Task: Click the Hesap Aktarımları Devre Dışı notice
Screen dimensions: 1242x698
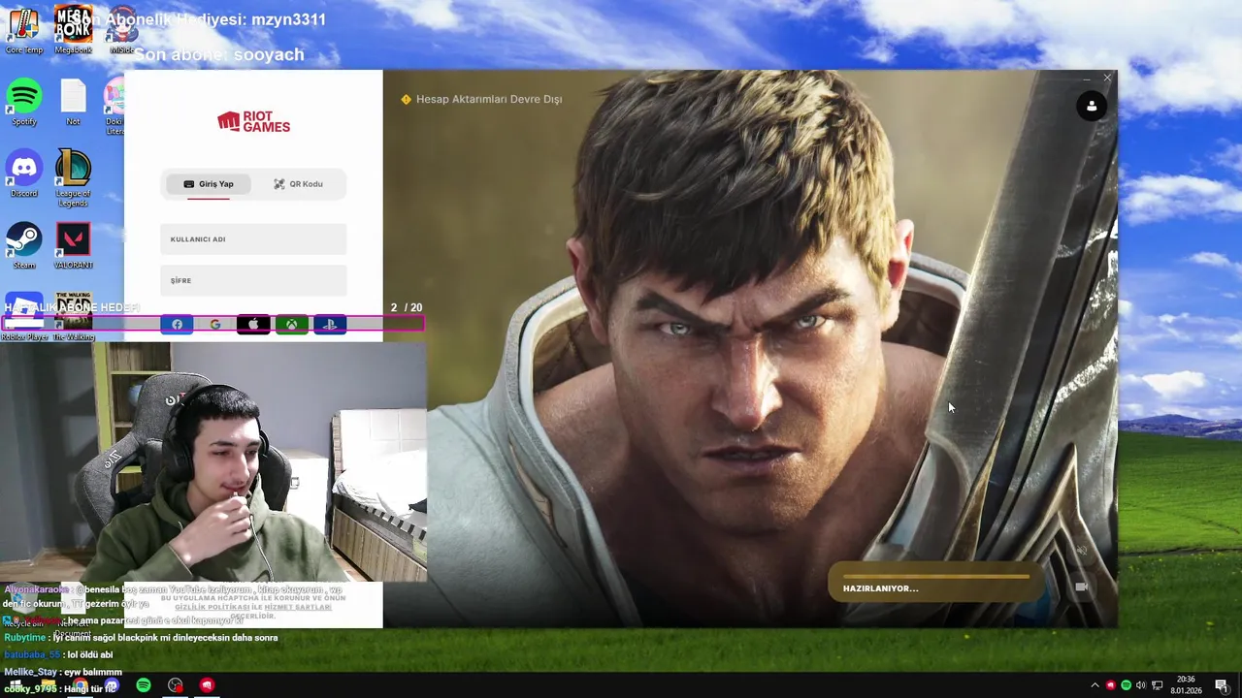Action: (481, 99)
